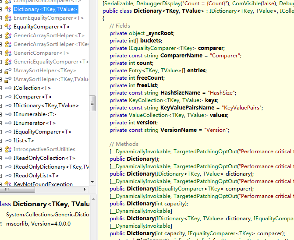Click the version field name
Screen dimensions: 294x240
point(147,123)
